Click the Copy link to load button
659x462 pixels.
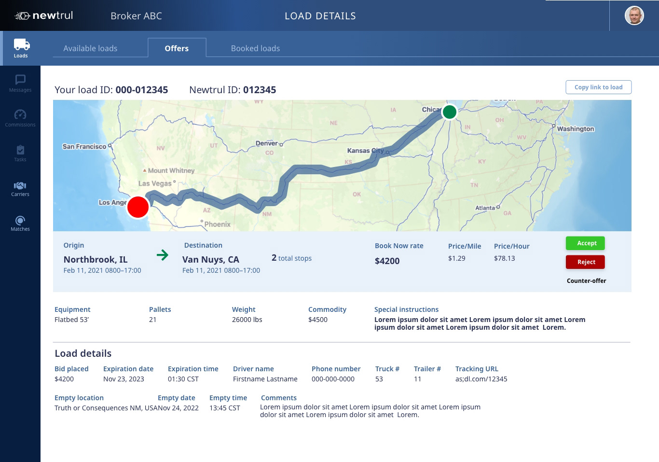coord(598,87)
